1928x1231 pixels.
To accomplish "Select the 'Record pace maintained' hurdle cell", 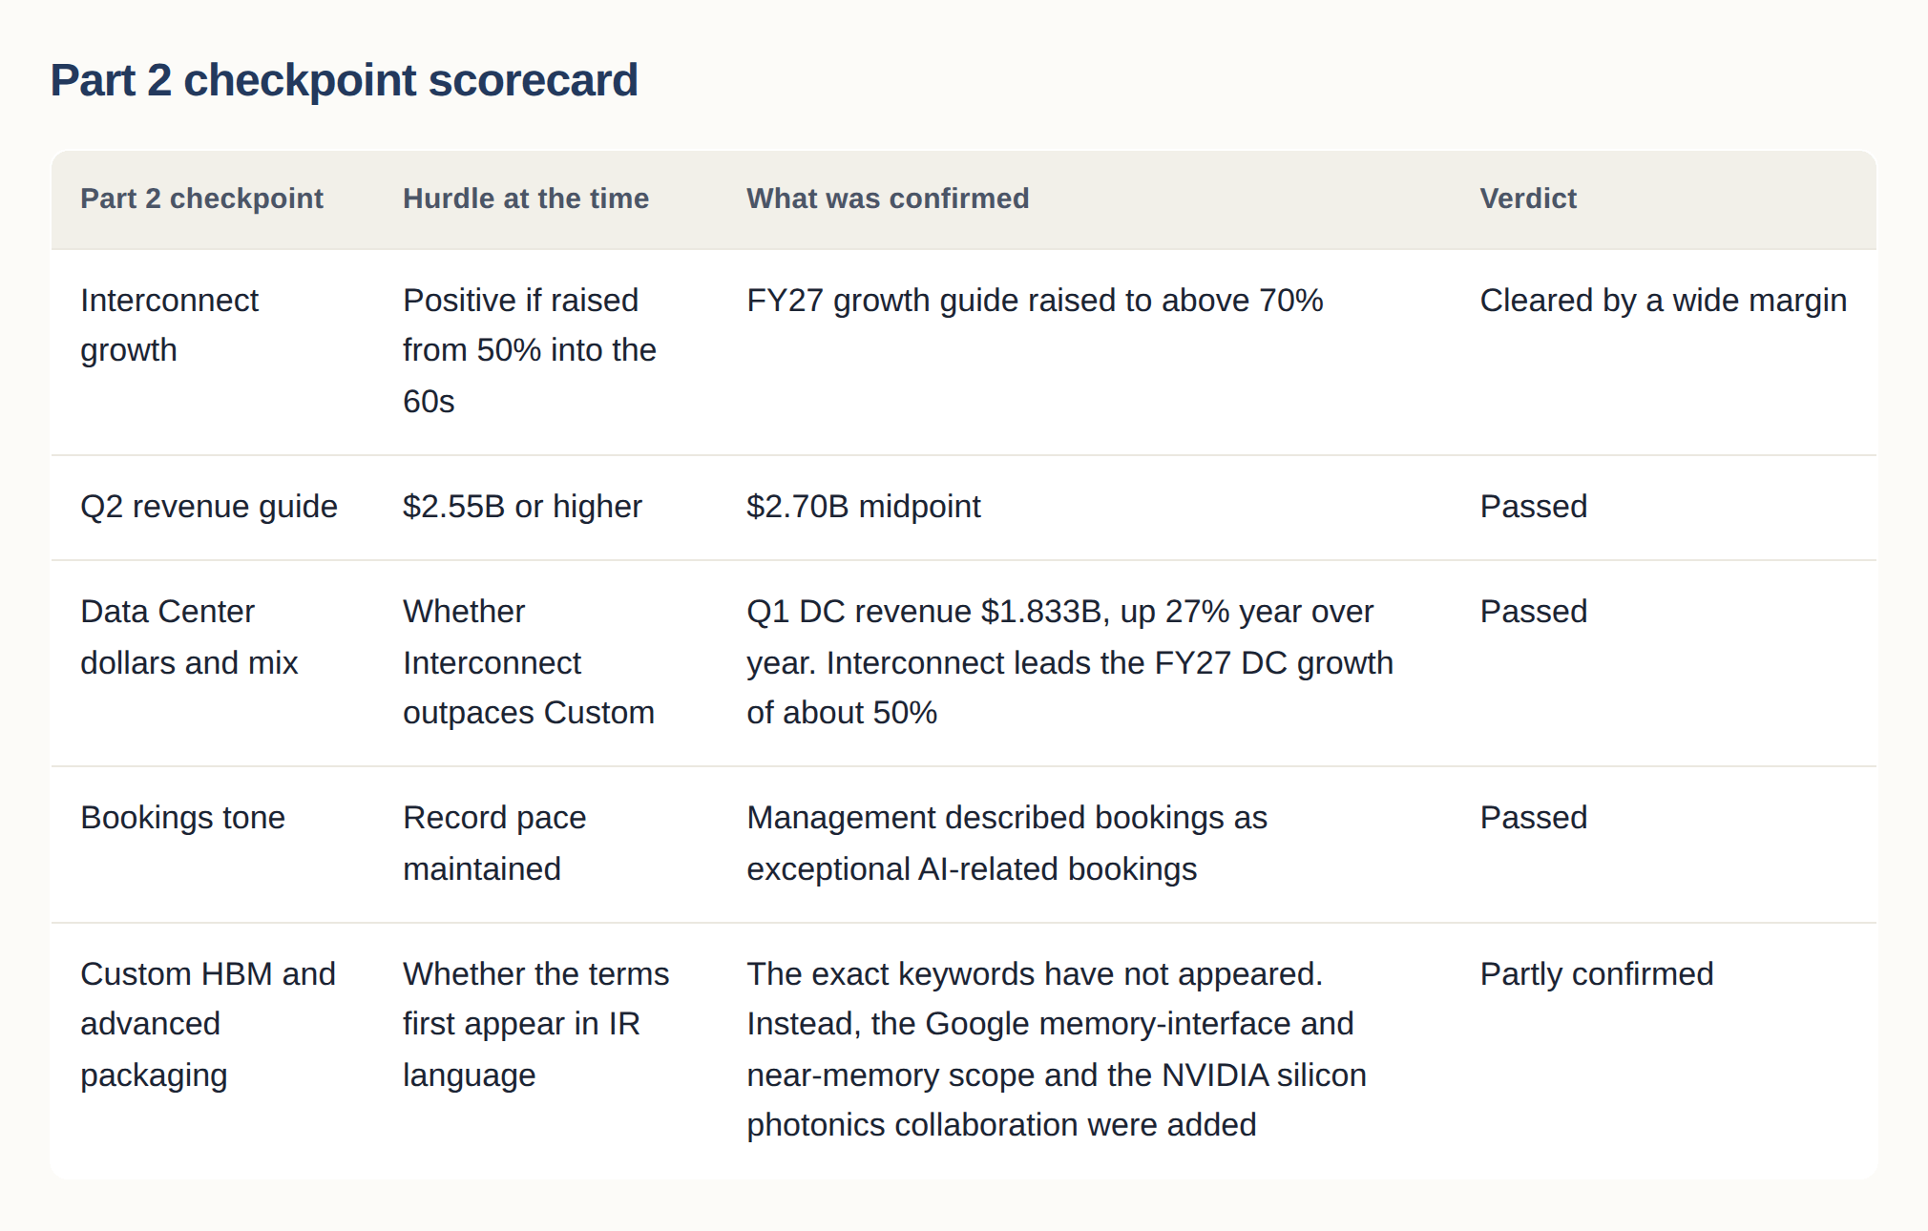I will [494, 844].
